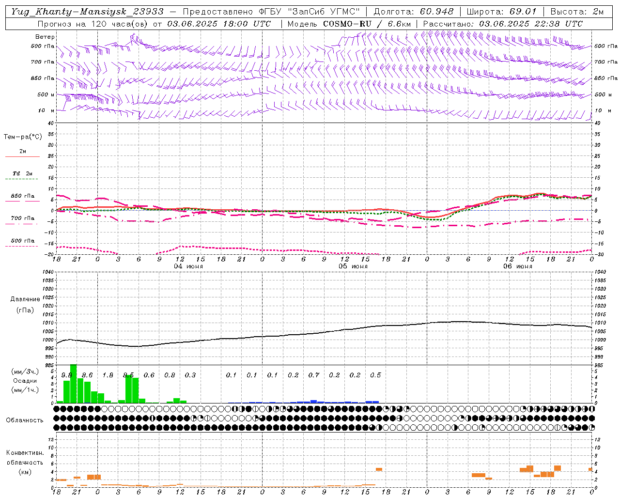Click the Конвективн. convective cloud label
Viewport: 620px width, 496px height.
25,453
